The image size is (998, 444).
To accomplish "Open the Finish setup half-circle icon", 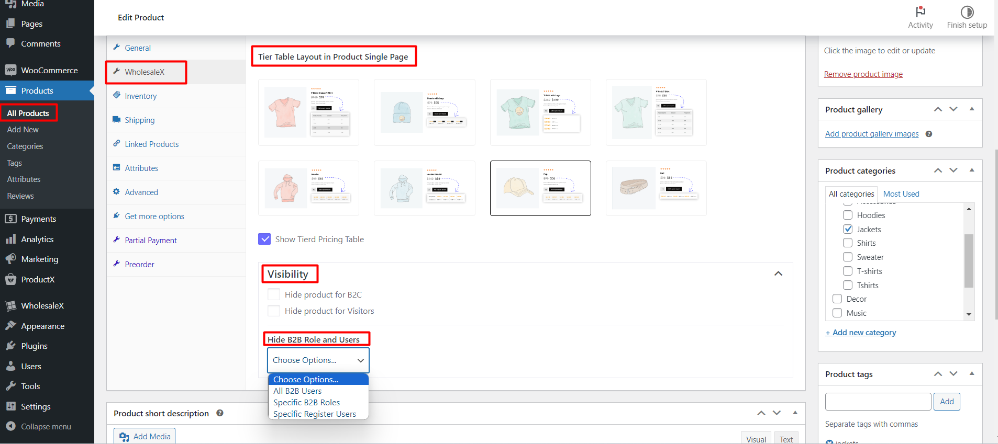I will point(967,12).
